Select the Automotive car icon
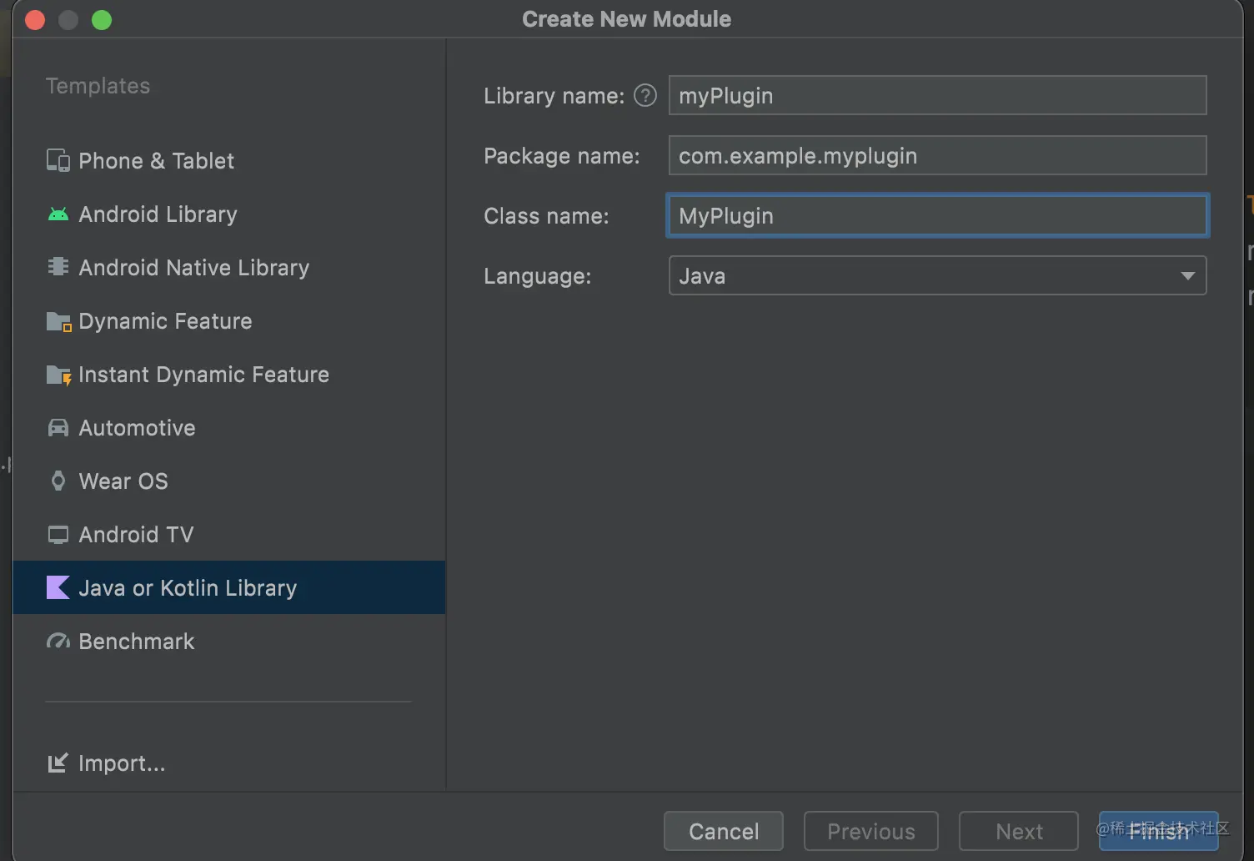 [58, 428]
